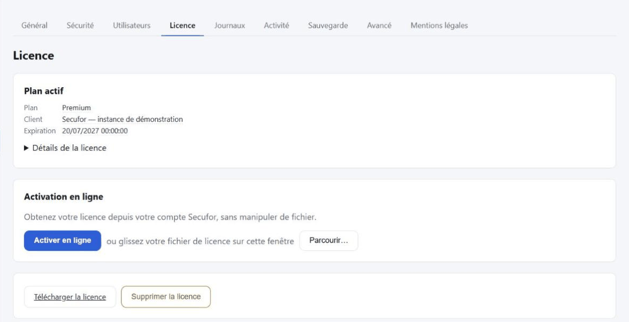Click the Plan actif heading
The height and width of the screenshot is (322, 629).
(x=44, y=91)
